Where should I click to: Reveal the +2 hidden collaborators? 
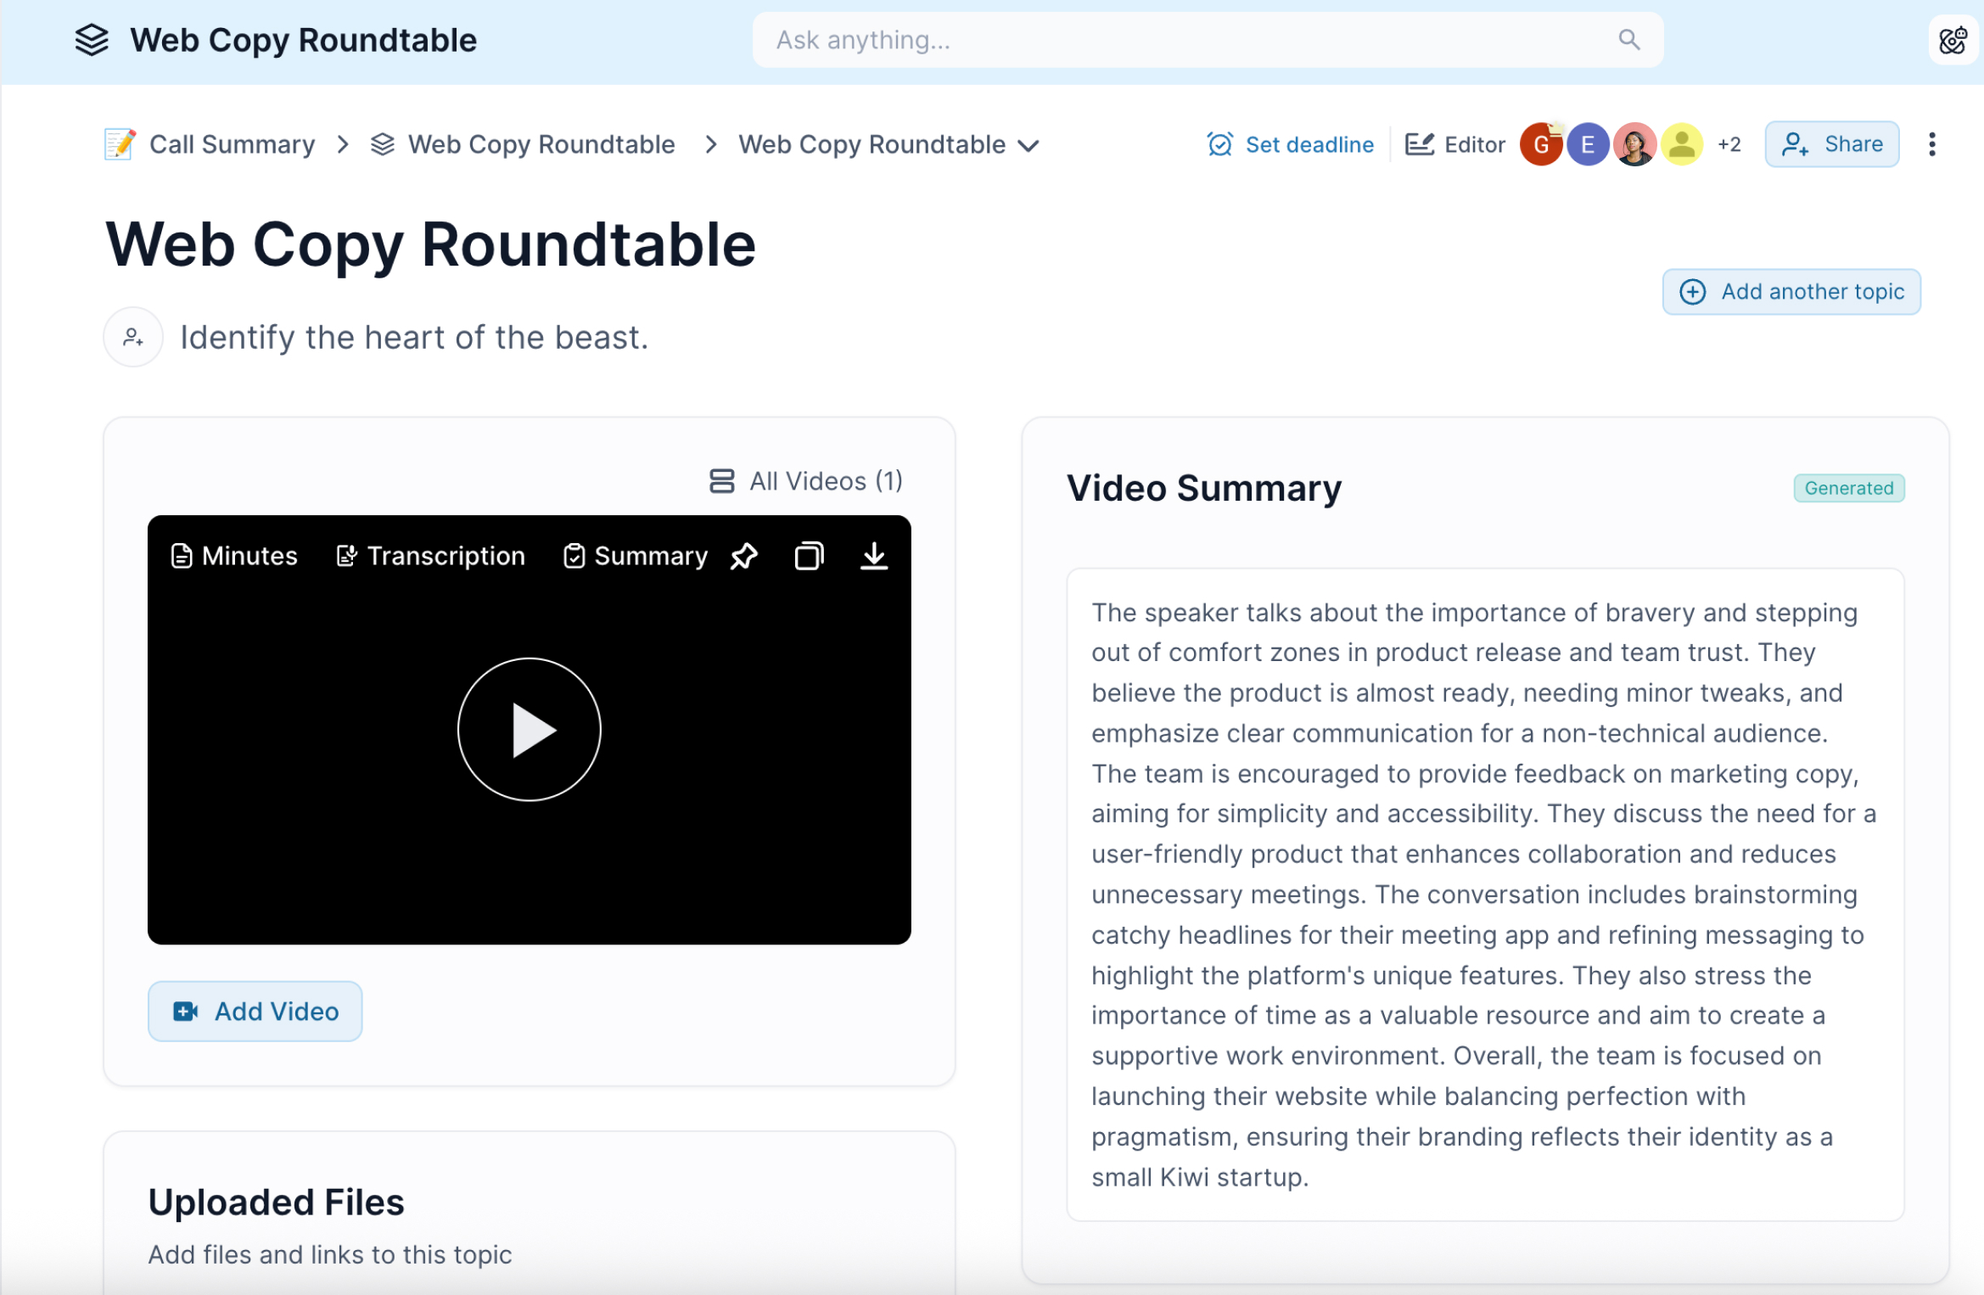(1729, 144)
